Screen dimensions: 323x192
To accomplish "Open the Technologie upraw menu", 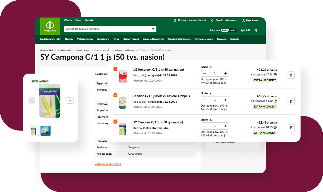I will 204,39.
